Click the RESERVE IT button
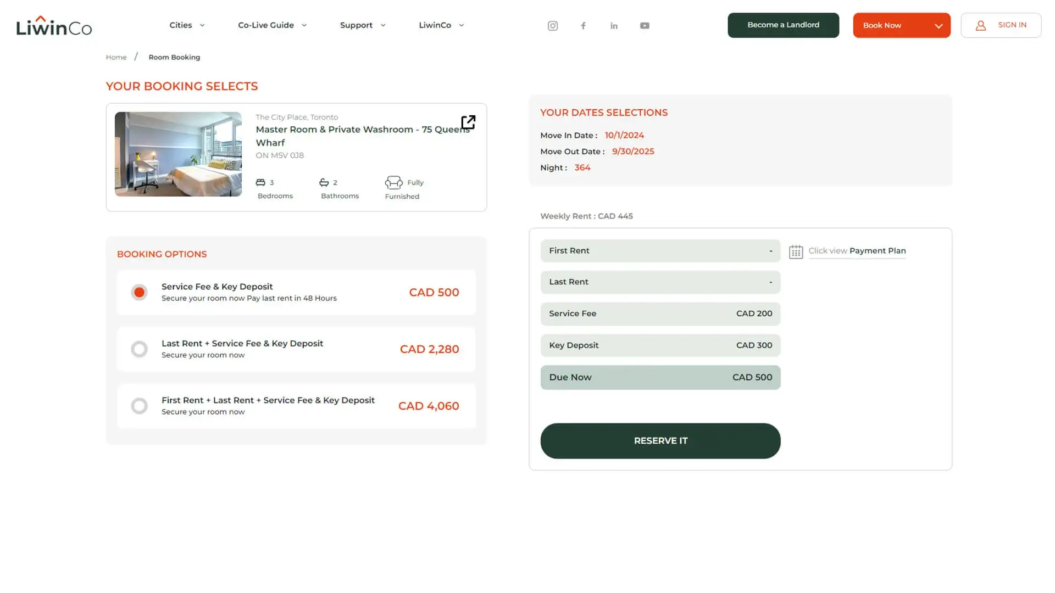This screenshot has height=593, width=1055. click(660, 441)
